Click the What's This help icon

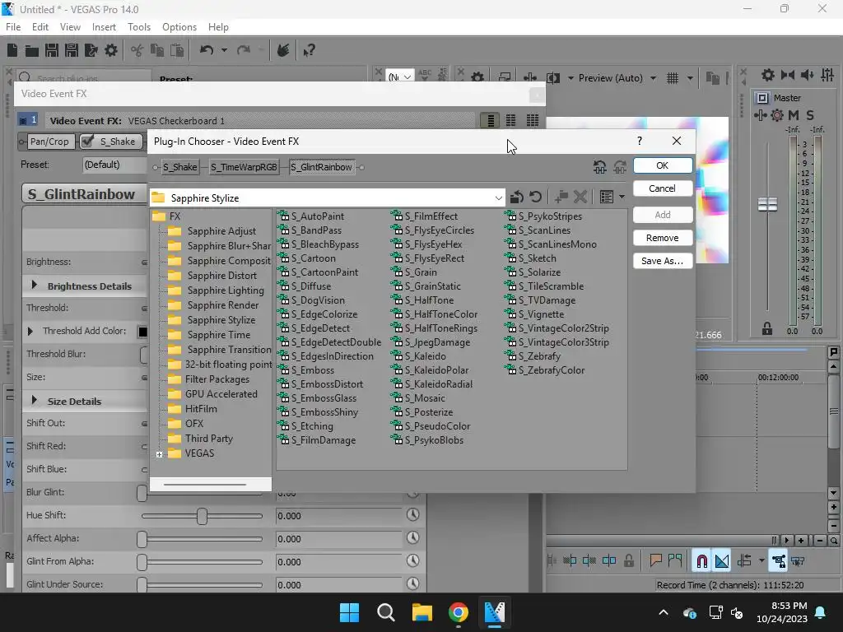click(309, 50)
